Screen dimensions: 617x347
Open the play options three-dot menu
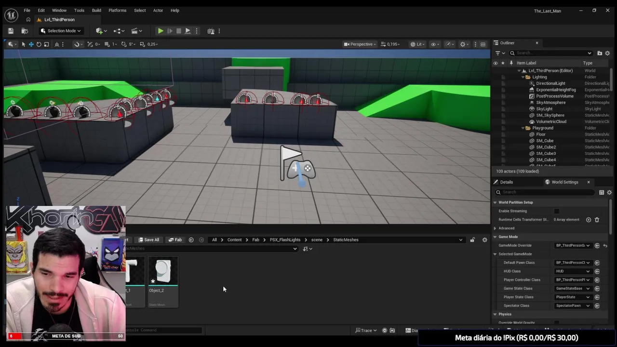point(196,31)
